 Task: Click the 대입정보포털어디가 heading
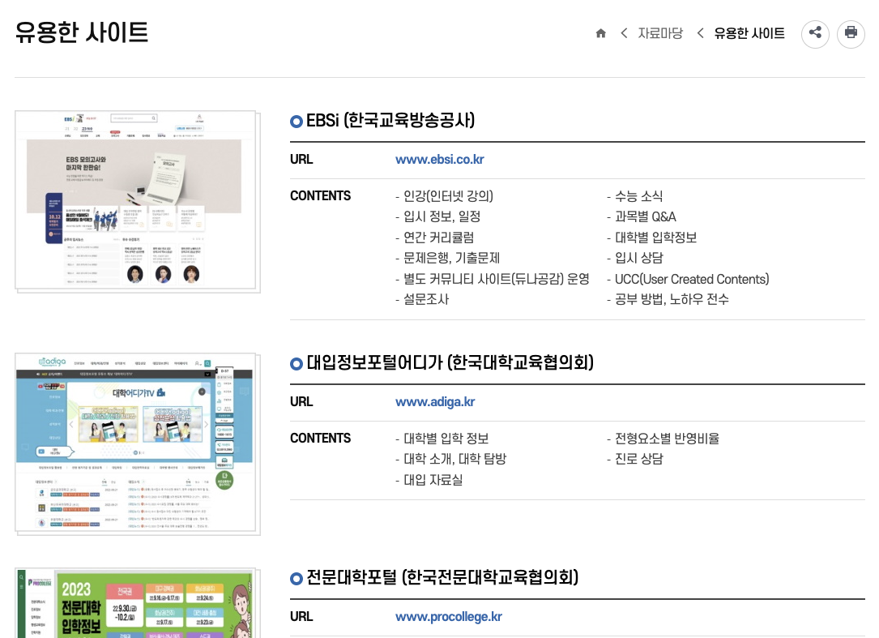coord(450,362)
